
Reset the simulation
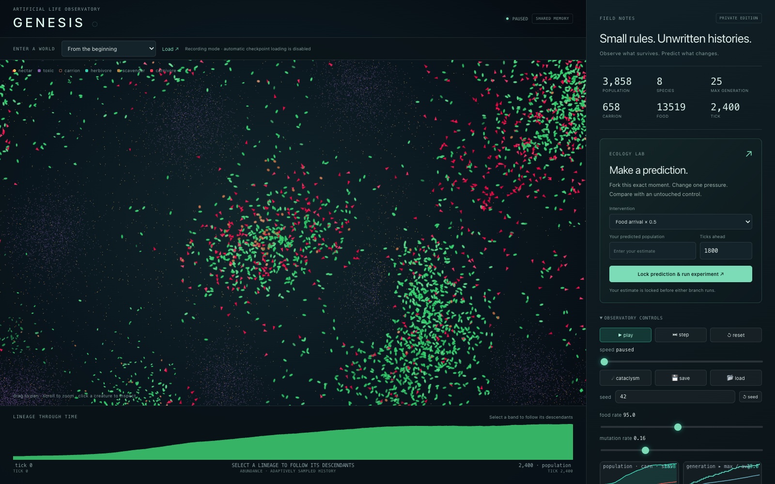pyautogui.click(x=736, y=335)
